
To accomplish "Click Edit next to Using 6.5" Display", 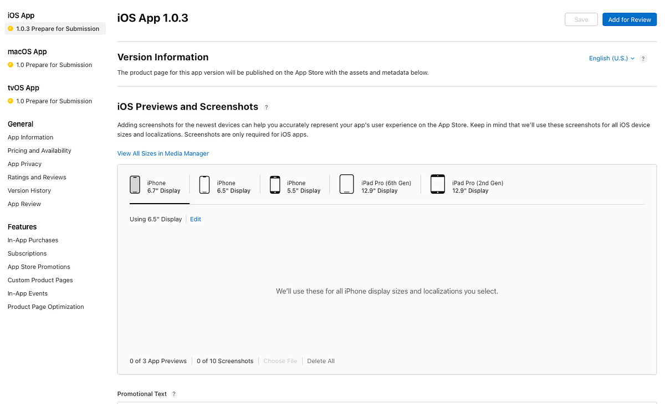I will (x=195, y=219).
